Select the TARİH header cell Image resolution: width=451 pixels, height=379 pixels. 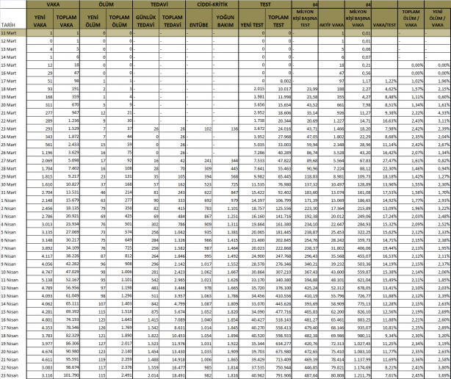coord(13,19)
